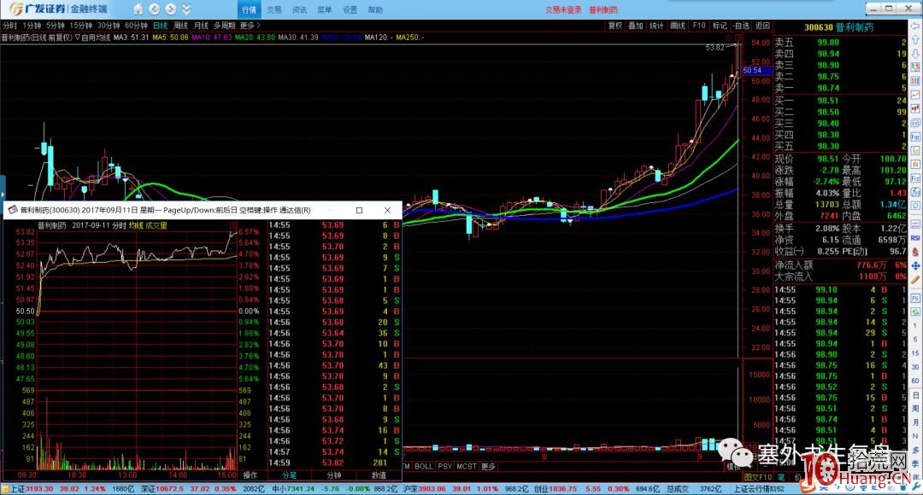Click the 日 icon in right sidebar
Viewport: 923px width, 495px height.
pos(915,395)
